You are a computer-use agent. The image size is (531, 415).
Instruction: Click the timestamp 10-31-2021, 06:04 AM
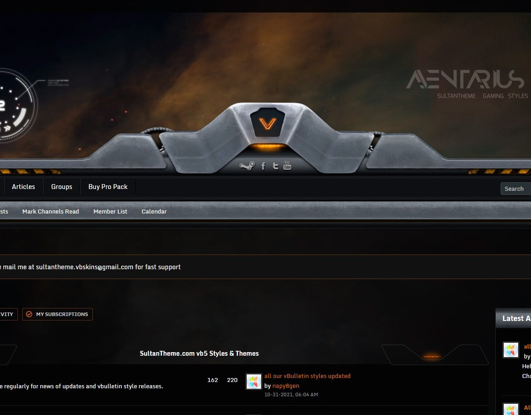[x=291, y=394]
